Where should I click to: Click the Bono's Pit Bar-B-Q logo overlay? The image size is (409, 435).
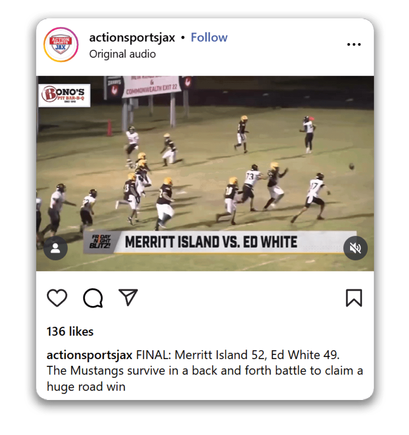(64, 96)
